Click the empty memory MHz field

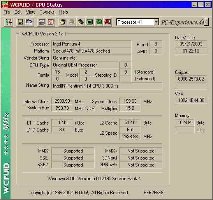point(185,130)
